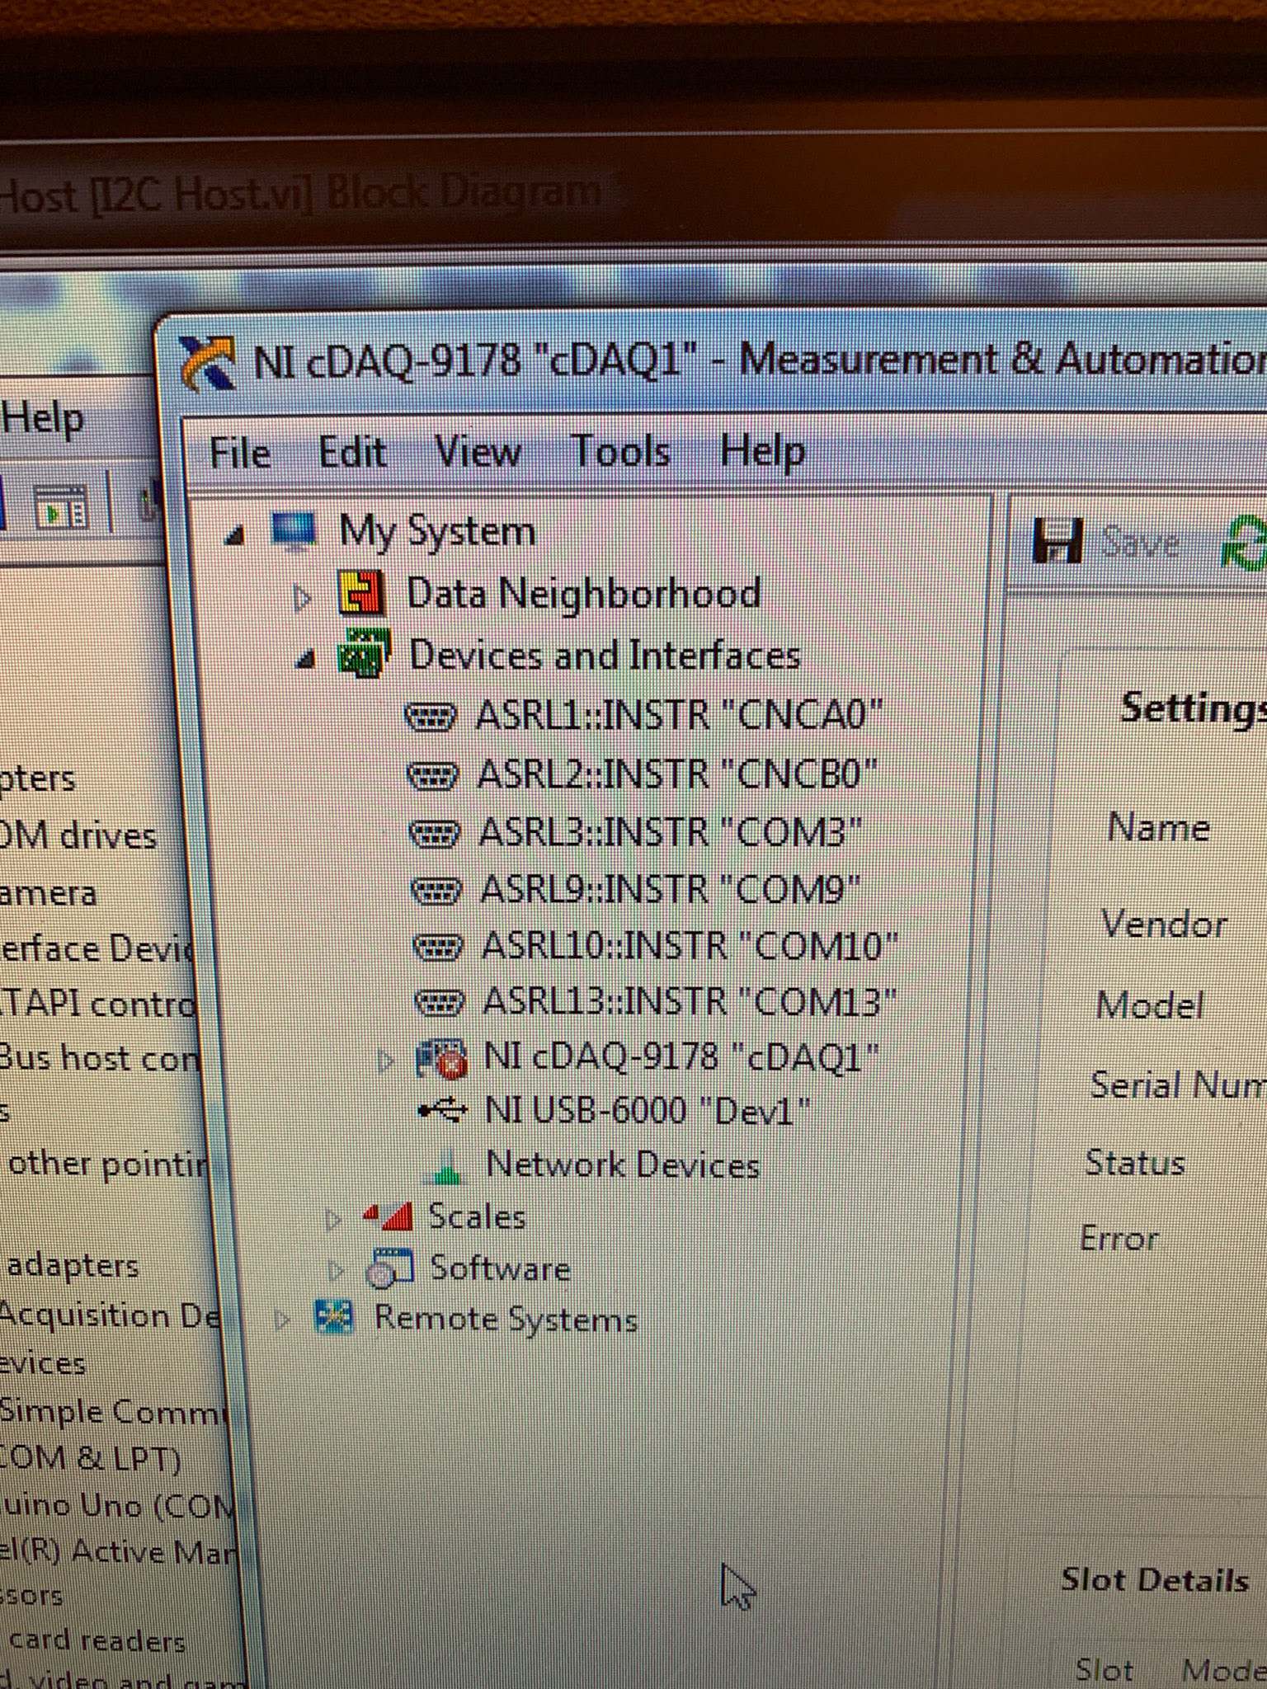Click the Measurement & Automation title bar icon

click(208, 364)
